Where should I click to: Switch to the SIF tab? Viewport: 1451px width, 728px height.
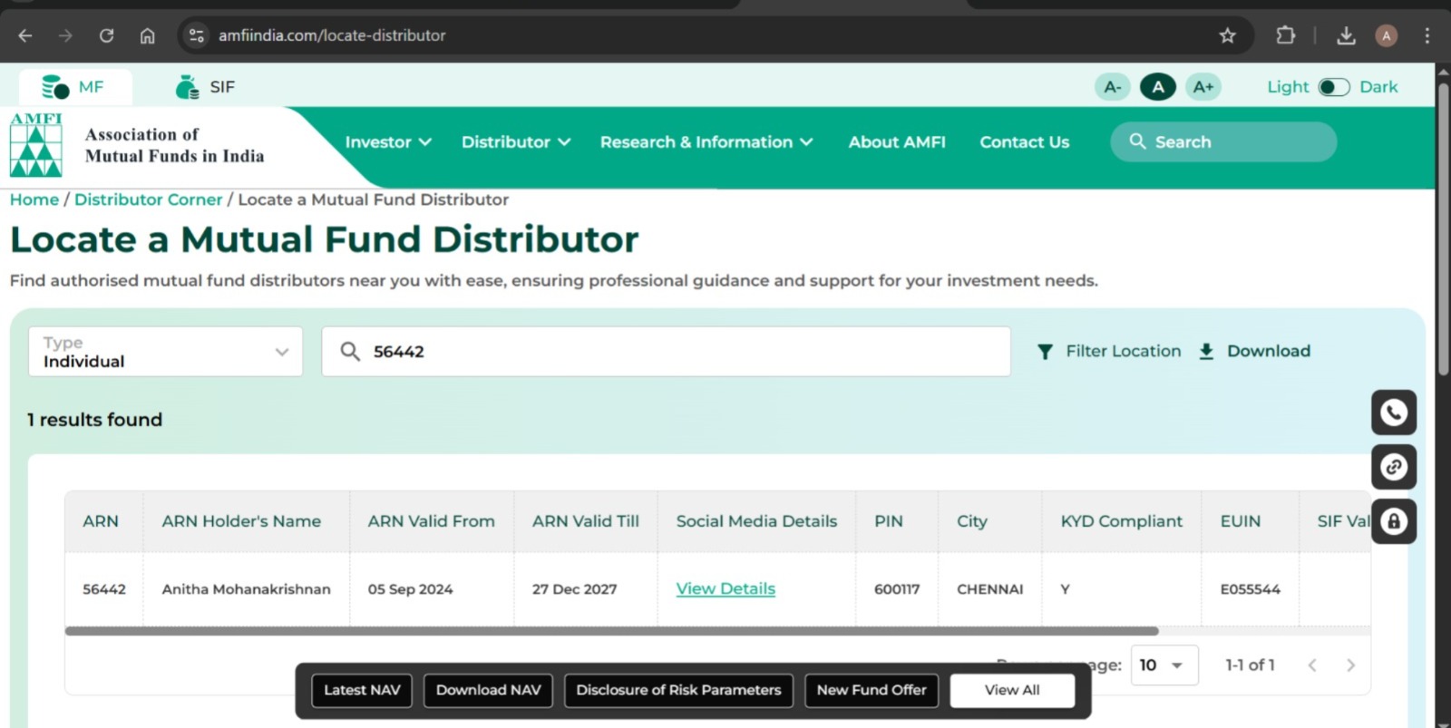tap(205, 87)
